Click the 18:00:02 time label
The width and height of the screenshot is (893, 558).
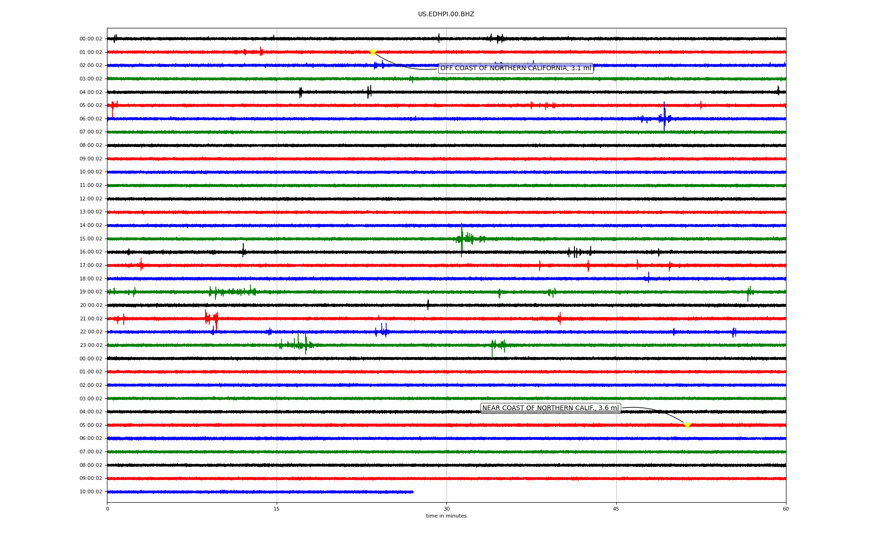pyautogui.click(x=91, y=279)
